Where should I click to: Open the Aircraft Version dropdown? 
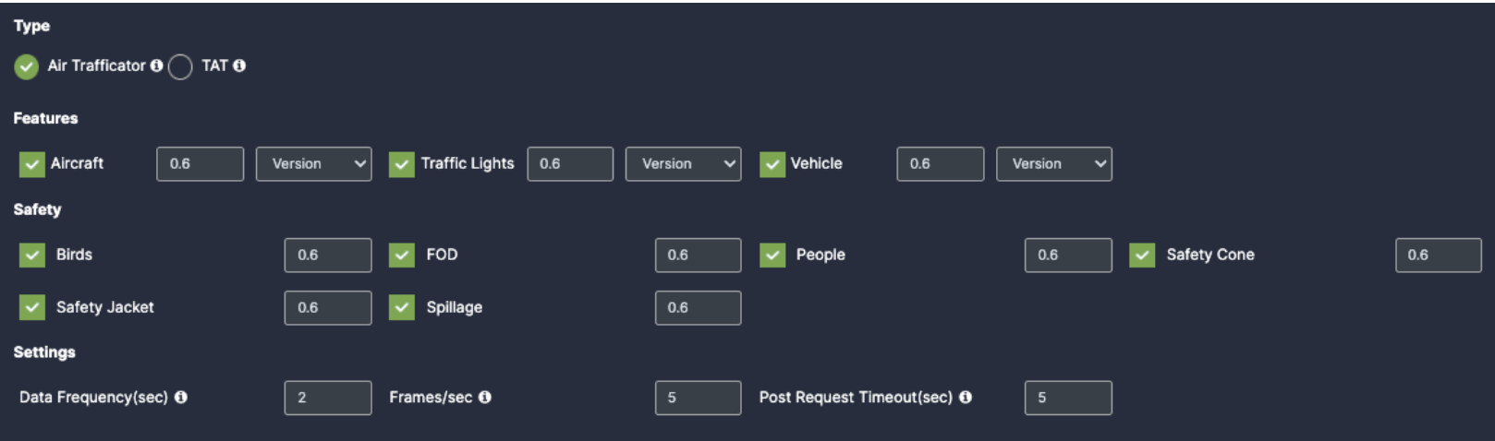click(314, 164)
